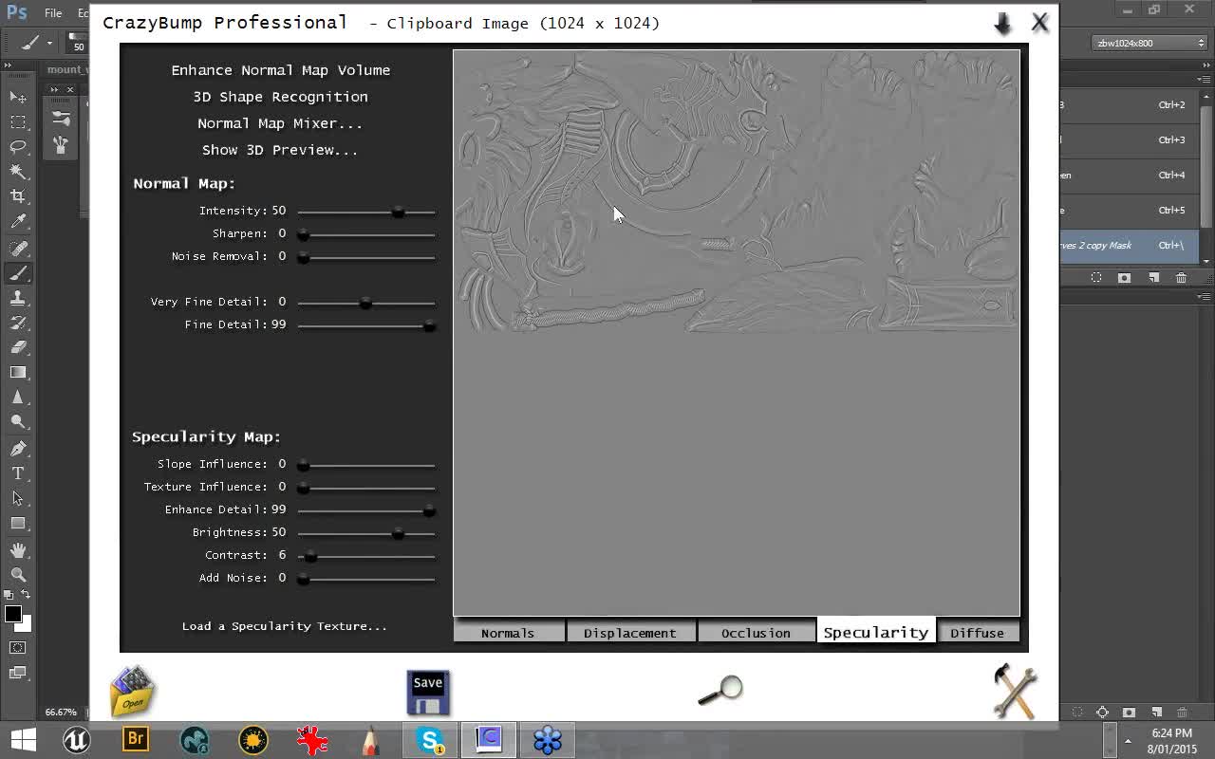Click the CrazyBump Open folder icon

(x=132, y=691)
